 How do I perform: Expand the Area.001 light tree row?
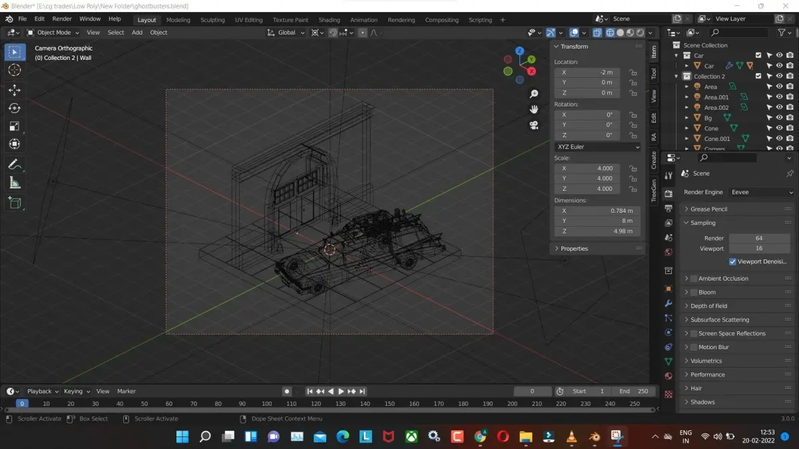[x=687, y=97]
